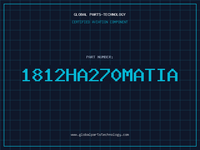Image resolution: width=200 pixels, height=150 pixels.
Task: Click the PART NUMBER: label
Action: pyautogui.click(x=100, y=57)
